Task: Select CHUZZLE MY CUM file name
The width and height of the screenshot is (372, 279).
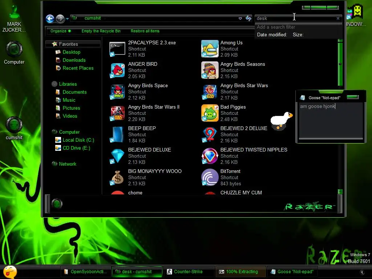Action: pos(241,193)
